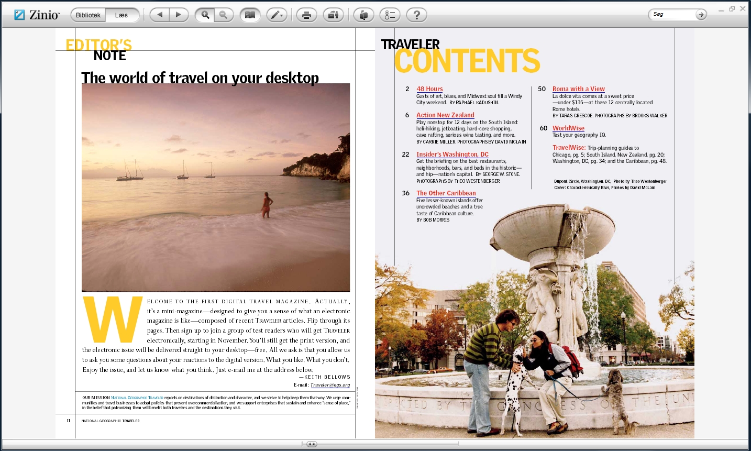Open the options list icon

click(x=390, y=15)
